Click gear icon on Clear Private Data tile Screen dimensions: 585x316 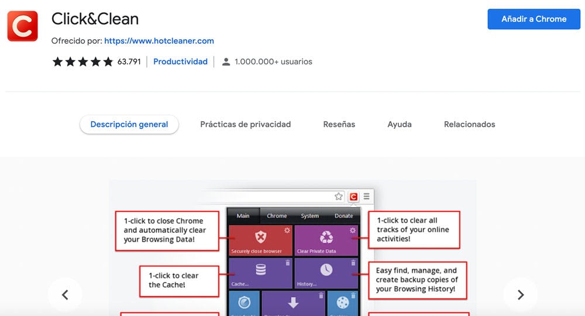tap(353, 231)
